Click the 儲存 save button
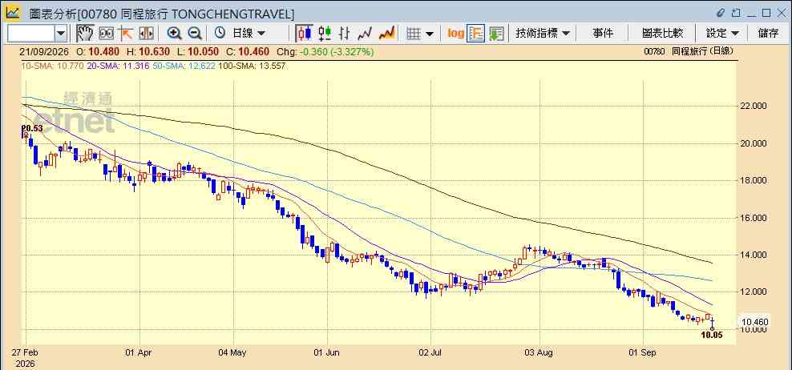Image resolution: width=792 pixels, height=370 pixels. tap(768, 34)
